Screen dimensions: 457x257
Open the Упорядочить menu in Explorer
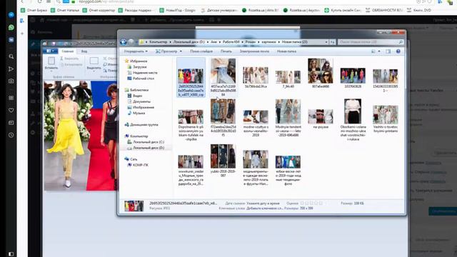click(136, 51)
